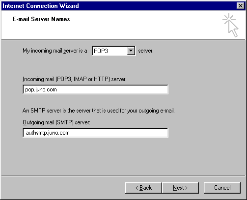
Task: Go to previous step with Back button
Action: pyautogui.click(x=143, y=188)
